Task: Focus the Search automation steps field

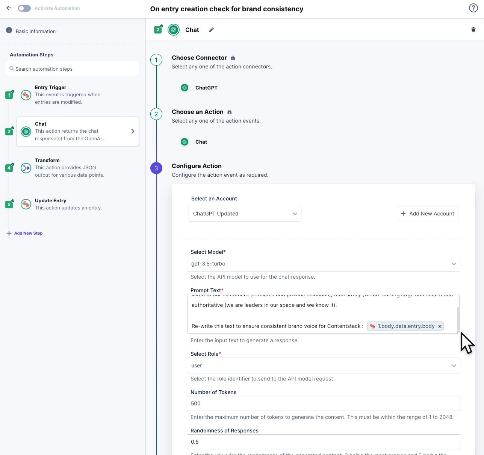Action: pyautogui.click(x=72, y=69)
